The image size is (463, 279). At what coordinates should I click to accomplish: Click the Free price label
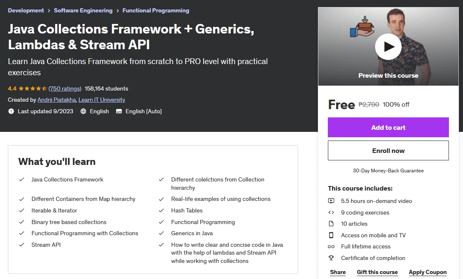(x=342, y=105)
